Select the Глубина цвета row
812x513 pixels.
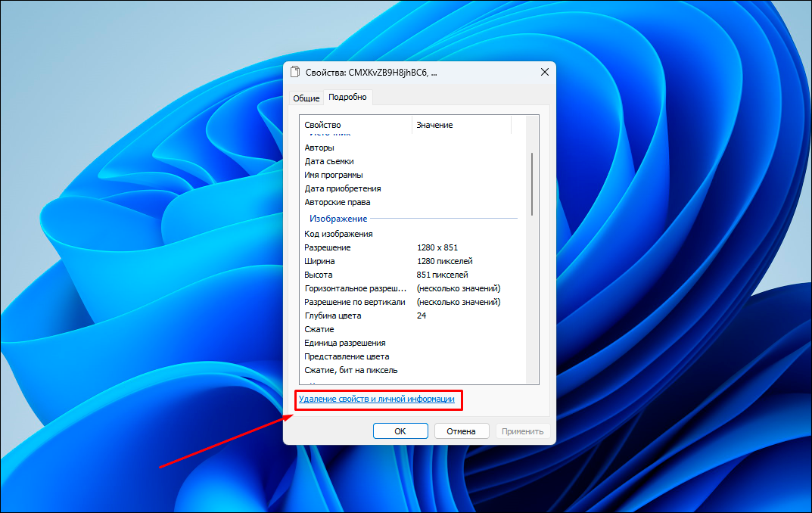(412, 316)
